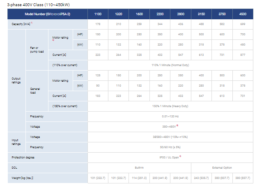Click the External Option DCL cell
The image size is (271, 190).
point(222,167)
